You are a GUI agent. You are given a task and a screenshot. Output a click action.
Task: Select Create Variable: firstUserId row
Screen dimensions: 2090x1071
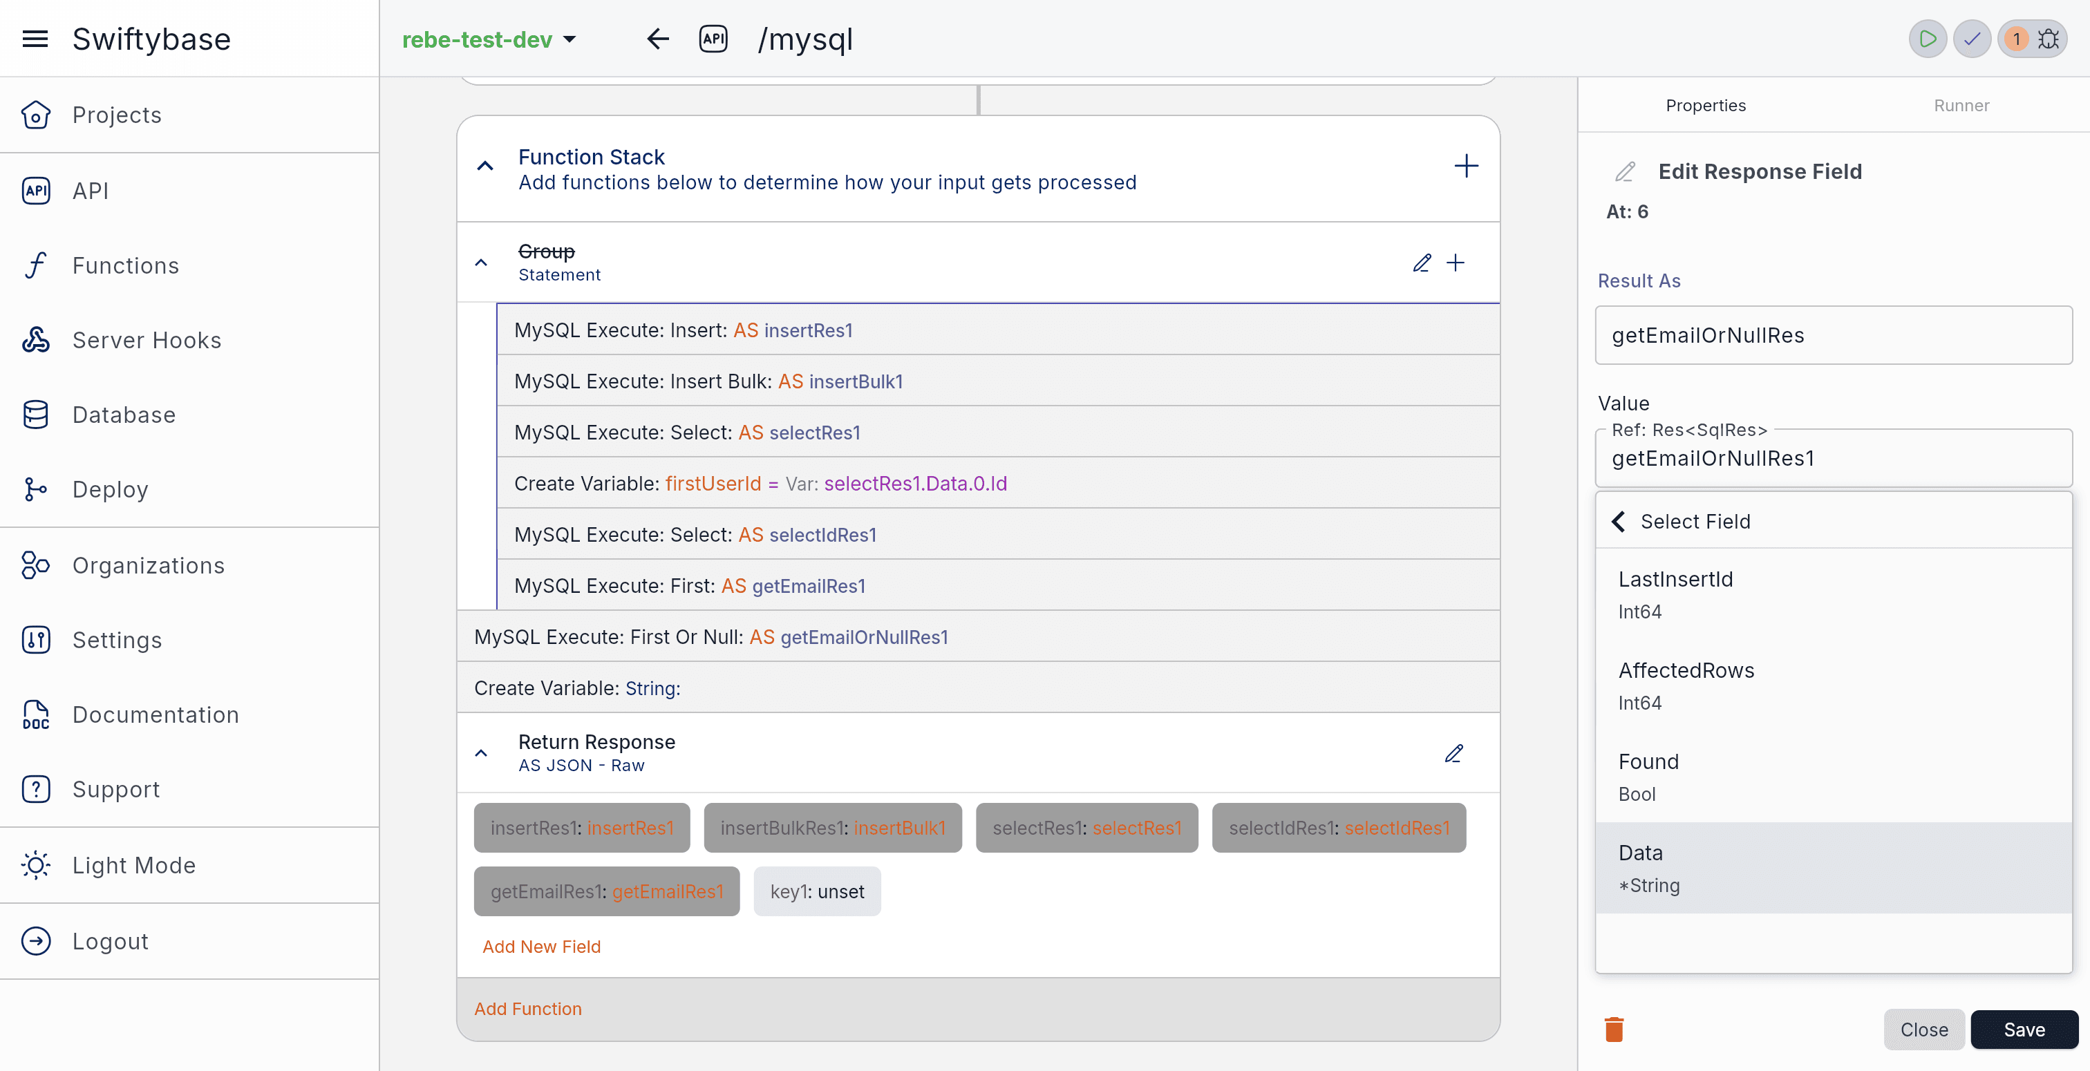(x=998, y=484)
